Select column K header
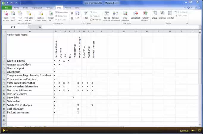Viewport: 203px width, 134px height. pos(101,31)
